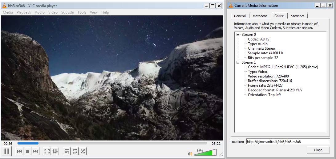Open the Media menu
Screen dimensions: 336x159
(8, 12)
